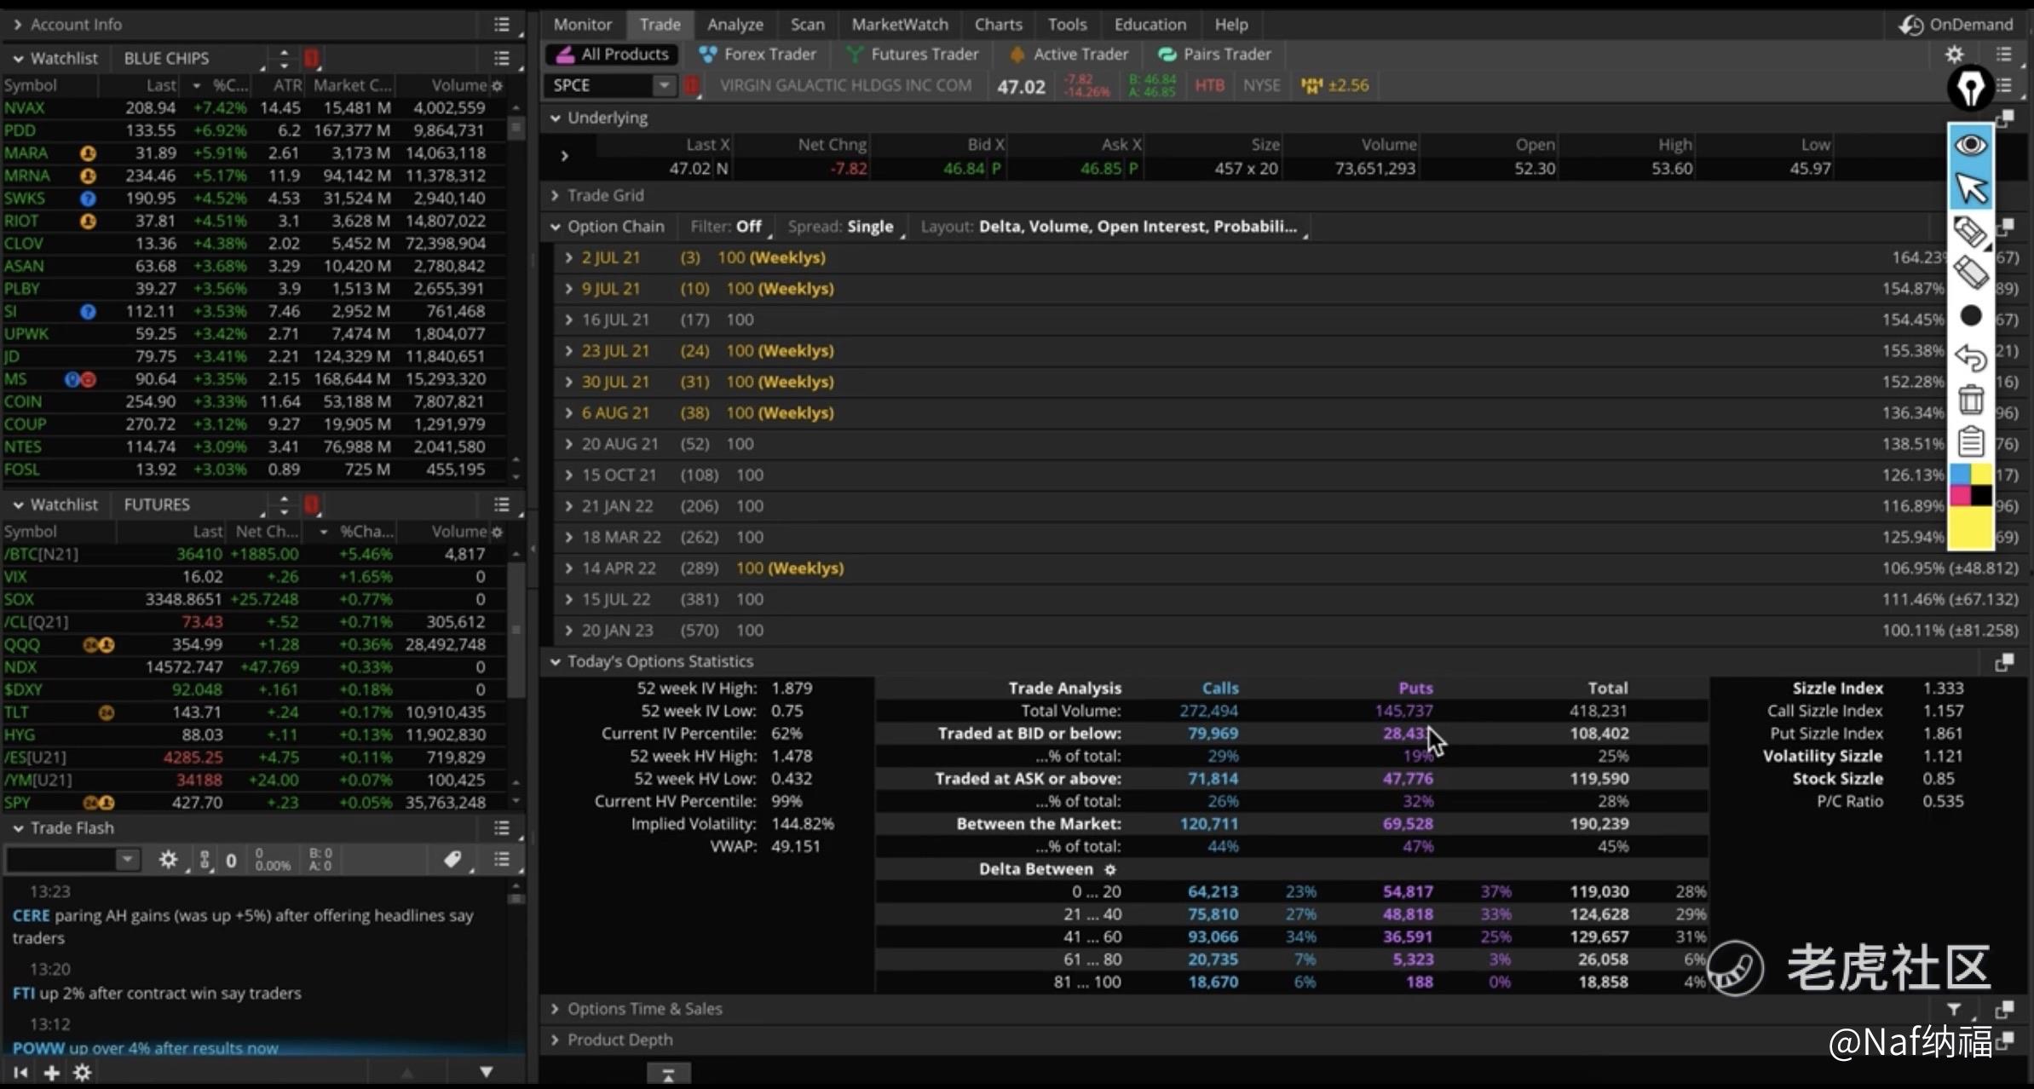Click the Trade Flash tag icon
Screen dimensions: 2034x1089
452,859
